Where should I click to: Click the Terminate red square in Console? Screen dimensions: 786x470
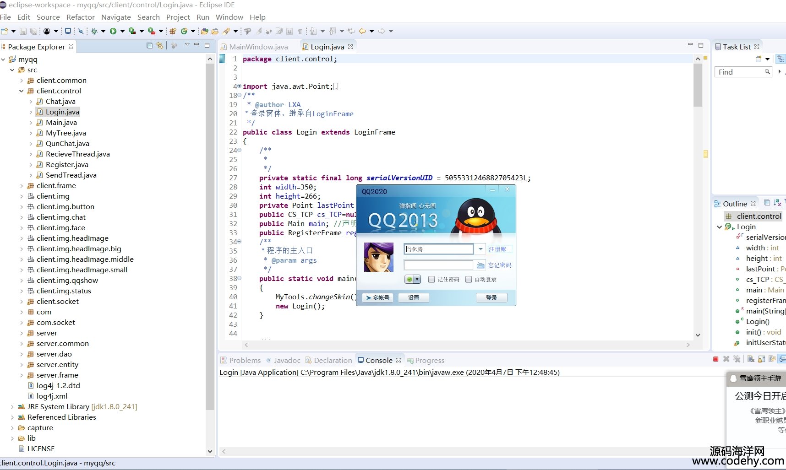(715, 359)
